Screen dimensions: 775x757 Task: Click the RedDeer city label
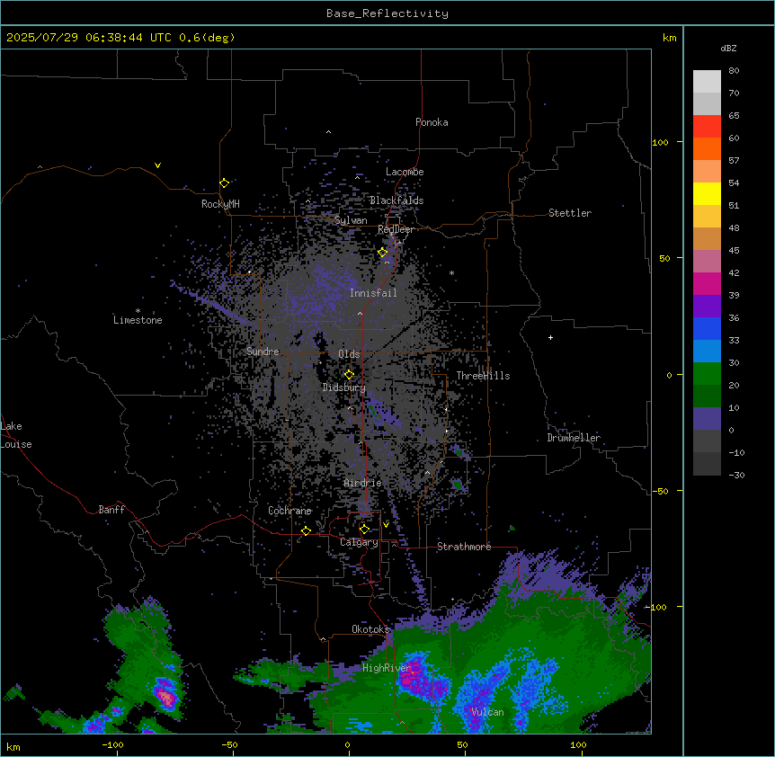[x=396, y=229]
